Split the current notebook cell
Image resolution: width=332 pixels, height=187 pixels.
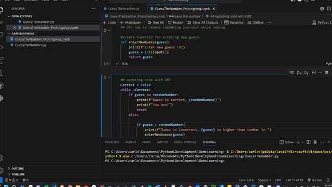point(314,73)
